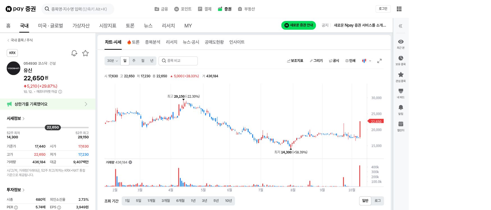Focus the 종목명·지수명 search field
The height and width of the screenshot is (210, 491).
coord(78,9)
